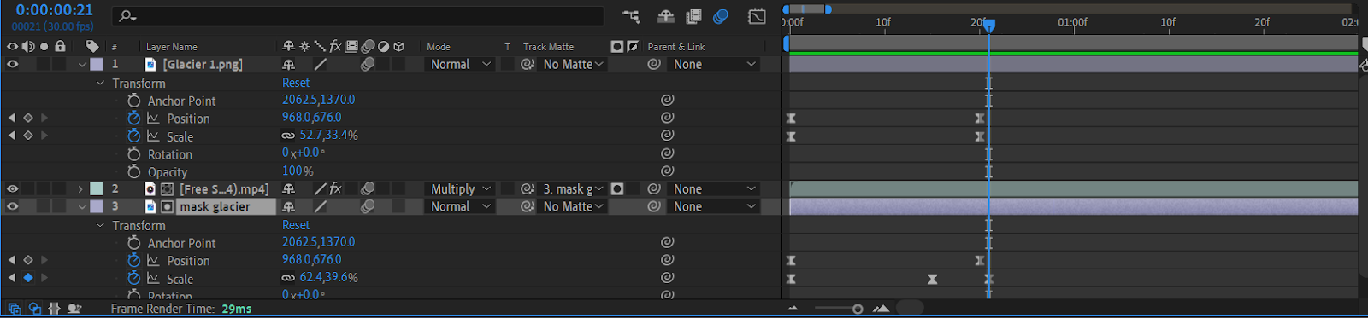Click the teal label swatch of layer 2
Screen dimensions: 1368x318
(97, 189)
